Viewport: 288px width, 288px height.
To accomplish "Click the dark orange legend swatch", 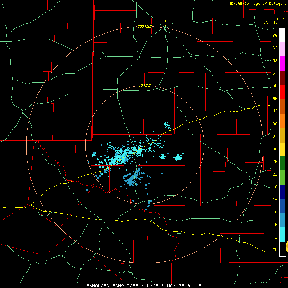I will point(283,106).
